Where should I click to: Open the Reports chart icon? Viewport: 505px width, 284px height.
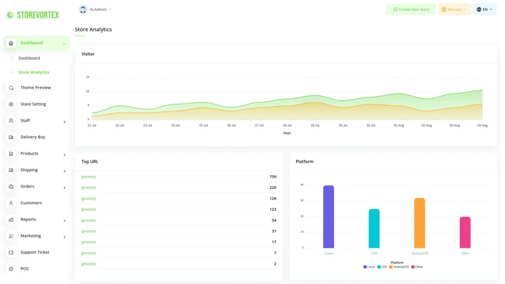(x=11, y=219)
